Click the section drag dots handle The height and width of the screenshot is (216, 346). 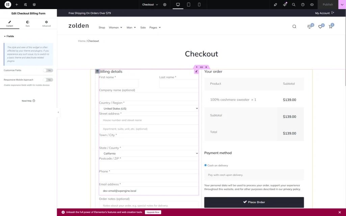click(201, 67)
